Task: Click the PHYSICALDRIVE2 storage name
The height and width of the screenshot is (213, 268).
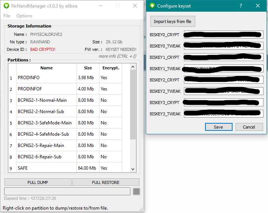Action: click(x=46, y=34)
